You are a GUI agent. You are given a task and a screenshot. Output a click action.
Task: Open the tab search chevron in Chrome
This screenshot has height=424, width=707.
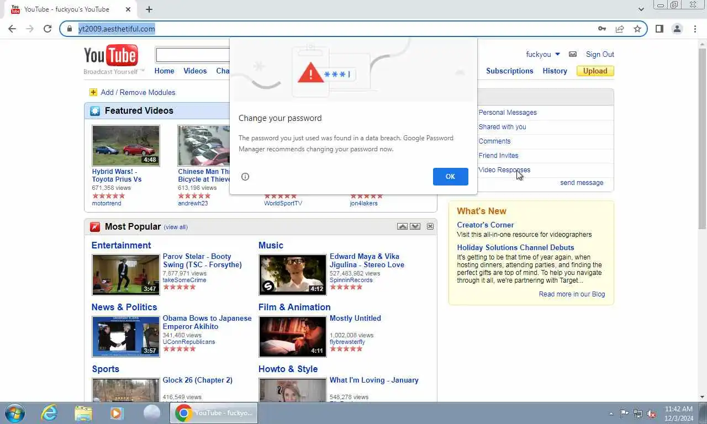coord(641,9)
